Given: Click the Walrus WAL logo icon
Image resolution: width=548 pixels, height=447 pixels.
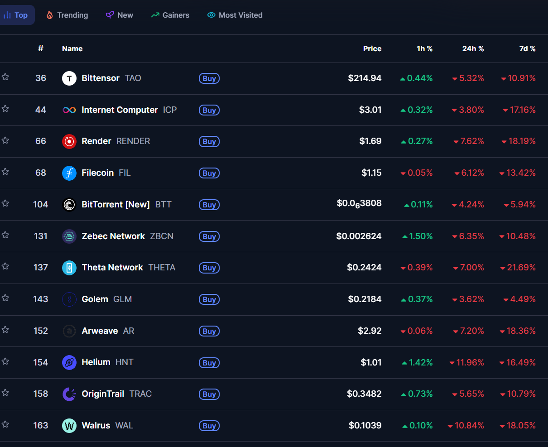Looking at the screenshot, I should tap(69, 426).
